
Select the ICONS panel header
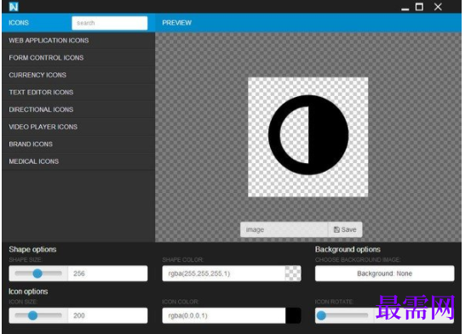point(19,23)
